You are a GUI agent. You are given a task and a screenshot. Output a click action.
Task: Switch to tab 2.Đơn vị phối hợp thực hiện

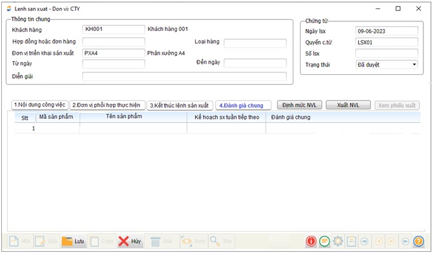click(107, 105)
